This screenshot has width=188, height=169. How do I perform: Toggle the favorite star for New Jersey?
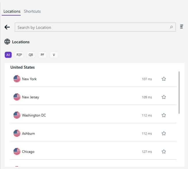[164, 97]
